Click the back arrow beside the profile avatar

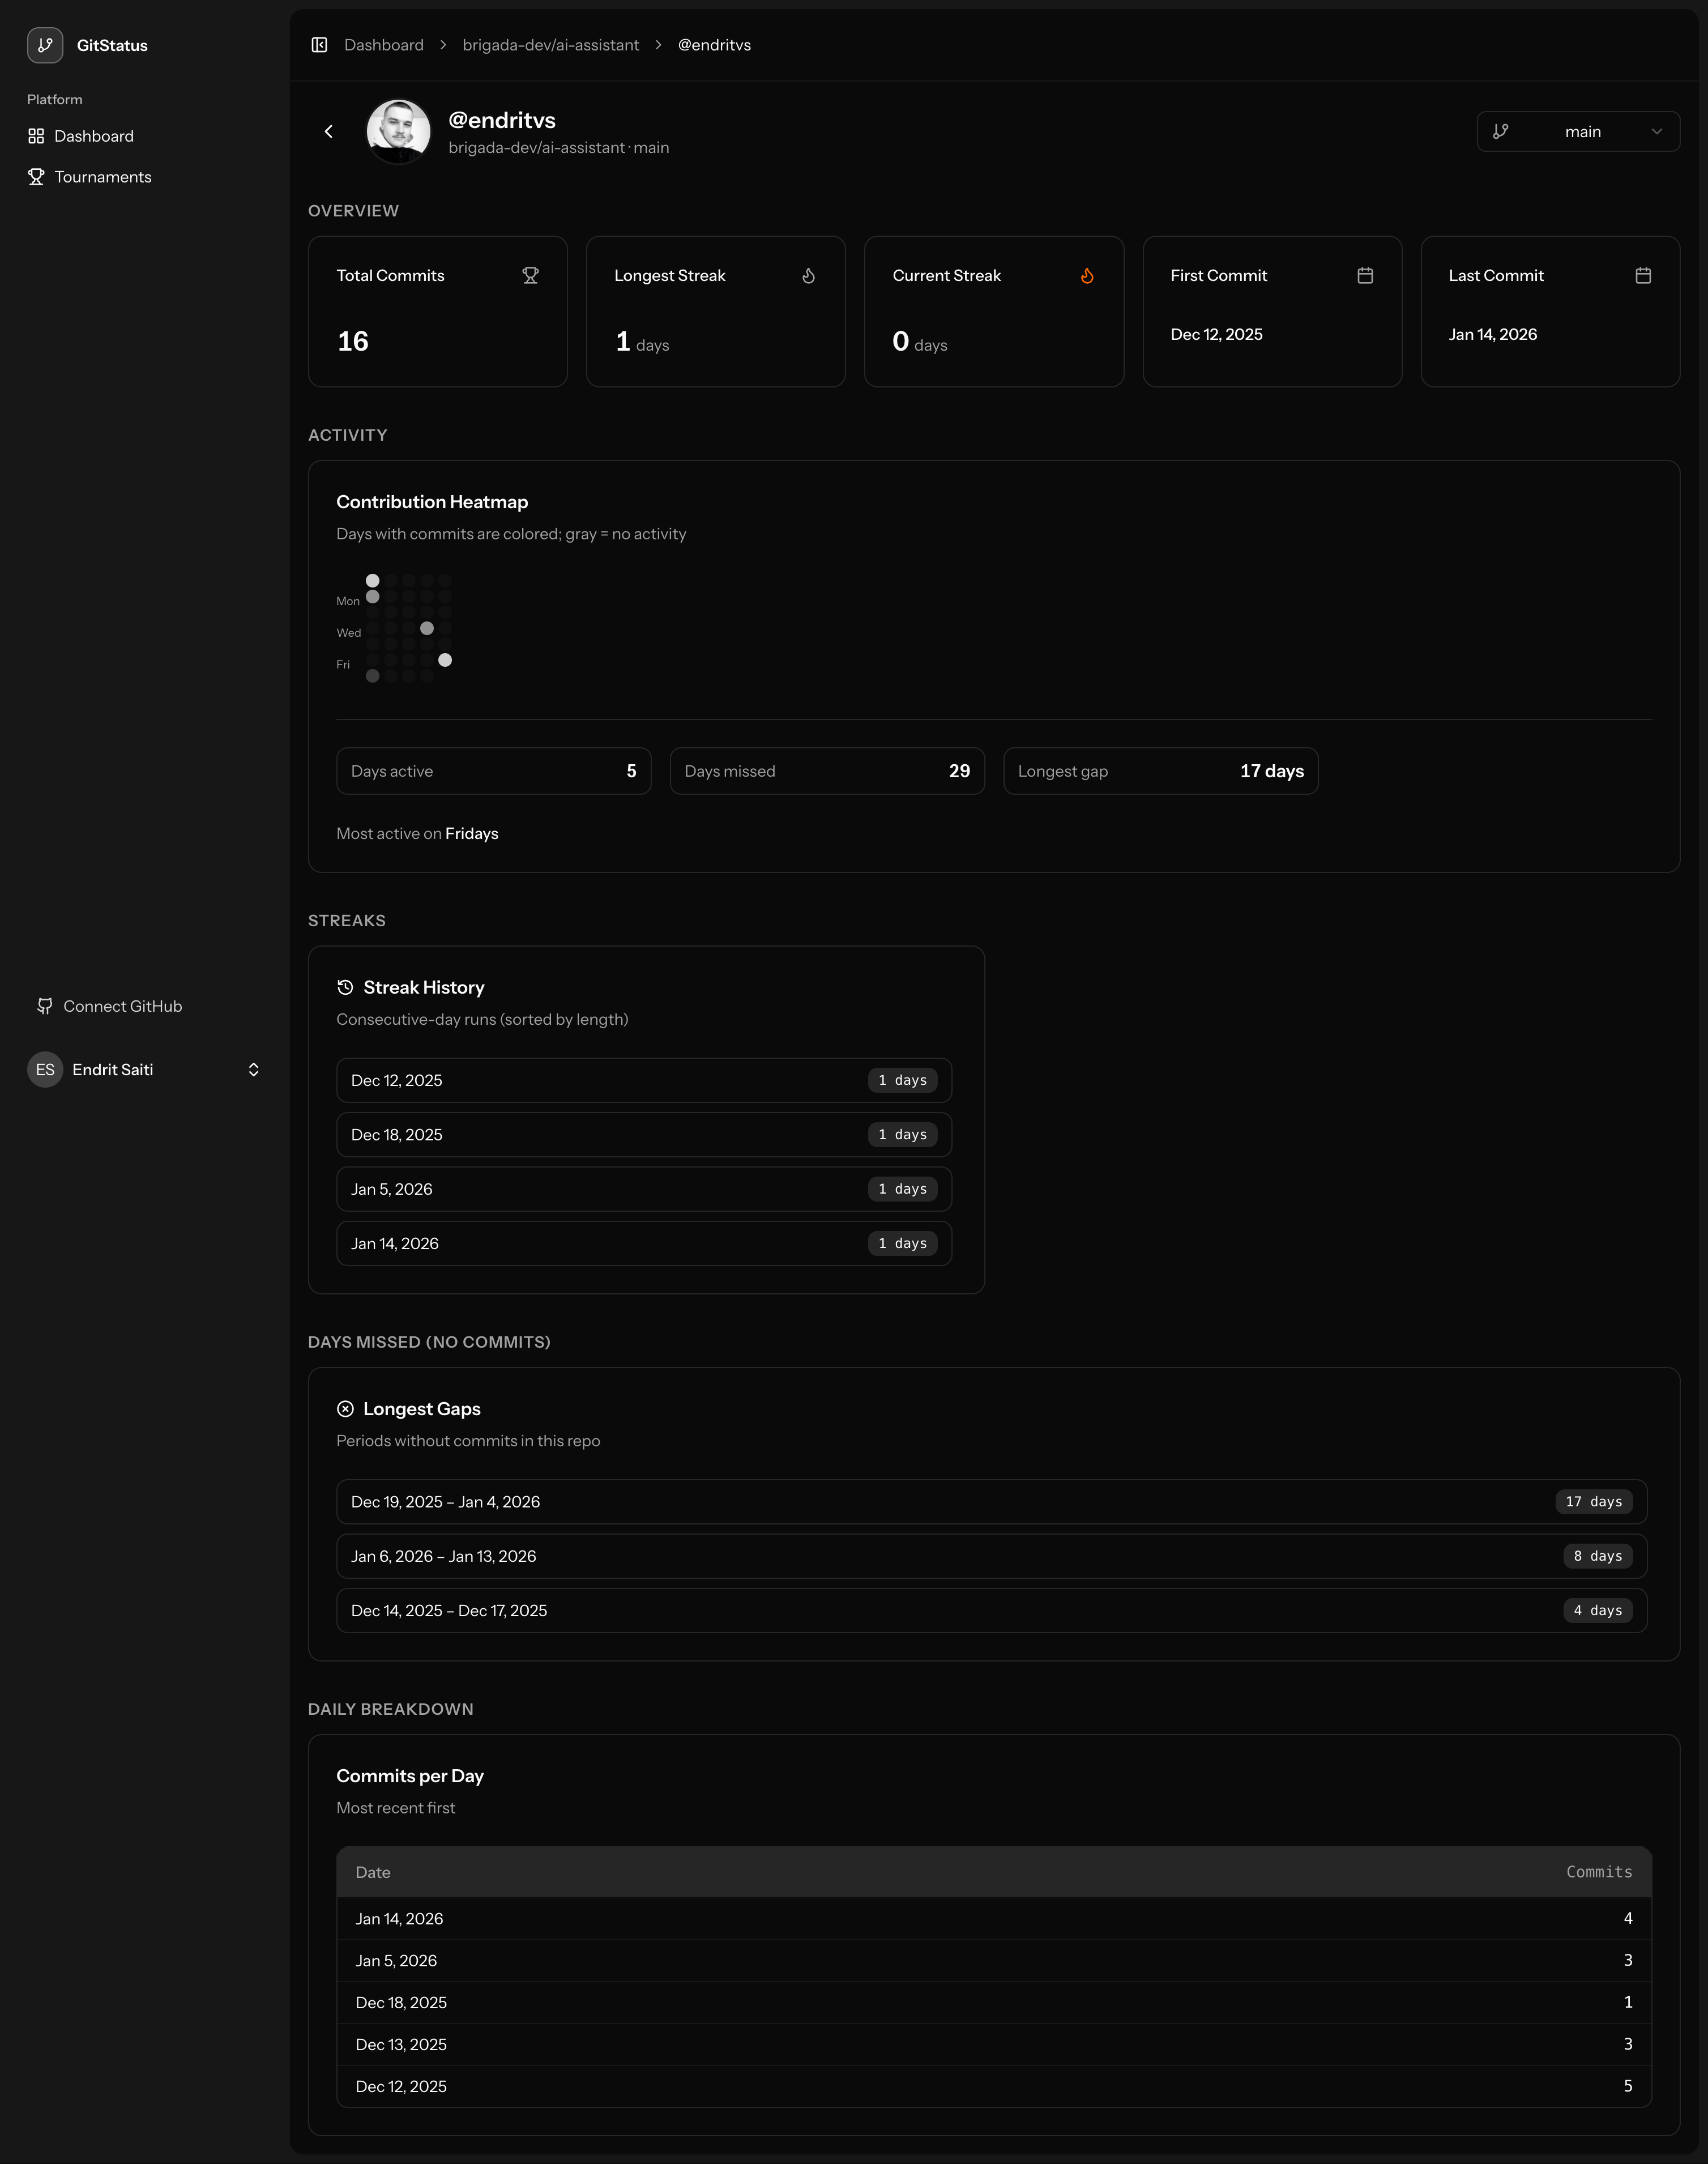coord(328,131)
